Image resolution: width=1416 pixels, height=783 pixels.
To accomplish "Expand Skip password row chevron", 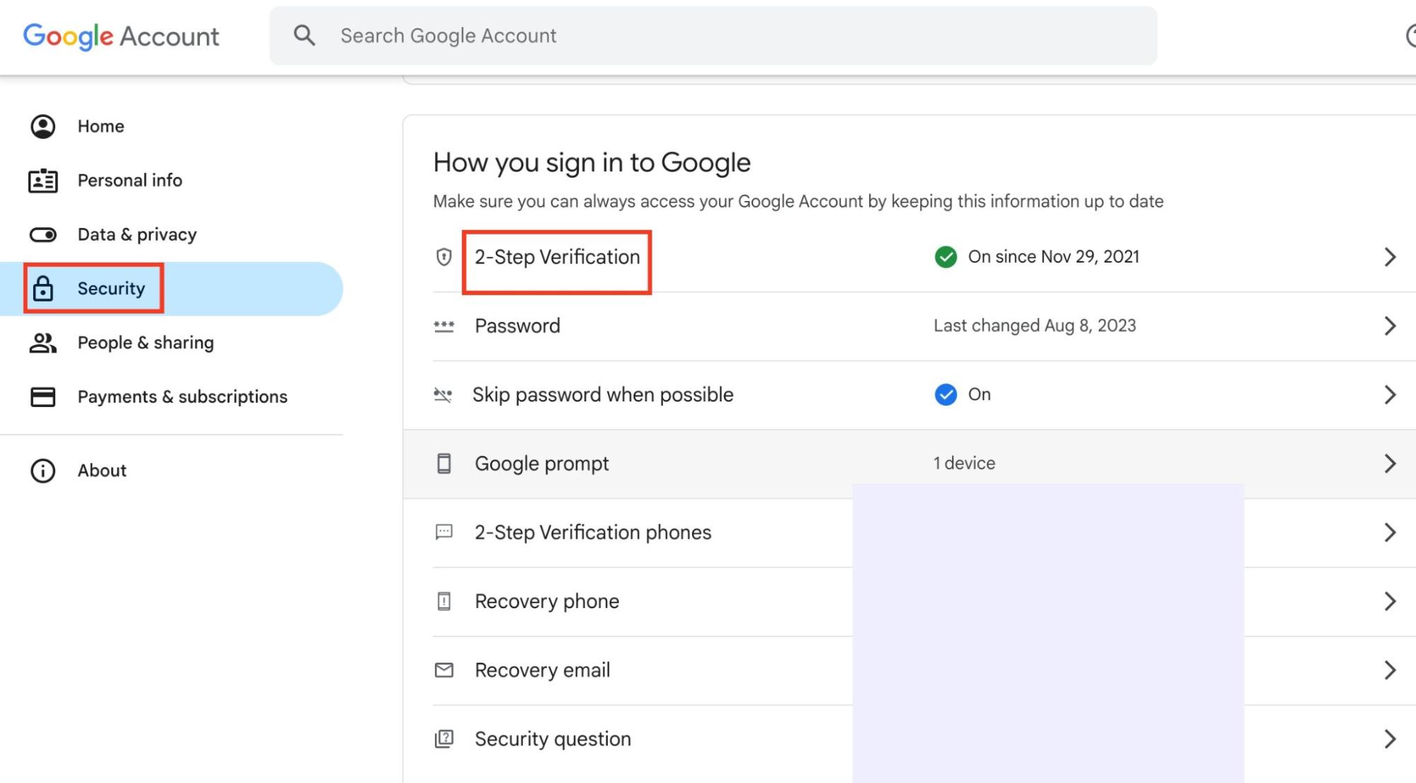I will click(x=1390, y=394).
